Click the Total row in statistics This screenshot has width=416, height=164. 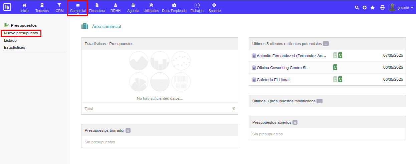point(160,109)
